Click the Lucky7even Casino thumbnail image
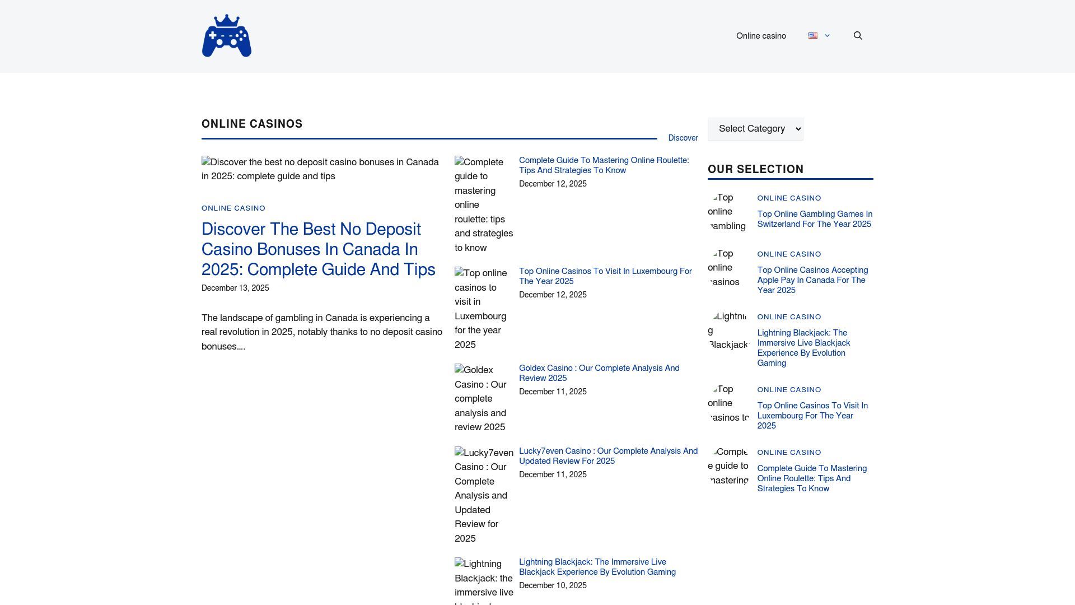 [x=483, y=495]
